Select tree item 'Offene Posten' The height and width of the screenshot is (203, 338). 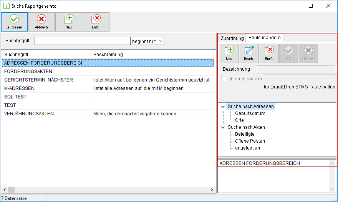pyautogui.click(x=250, y=141)
